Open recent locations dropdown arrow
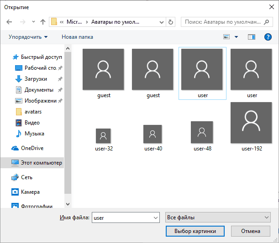279x243 pixels. point(33,22)
